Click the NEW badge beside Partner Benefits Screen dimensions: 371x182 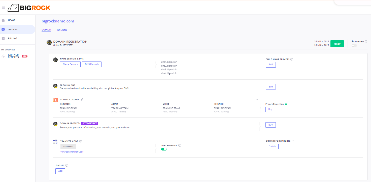coord(25,56)
